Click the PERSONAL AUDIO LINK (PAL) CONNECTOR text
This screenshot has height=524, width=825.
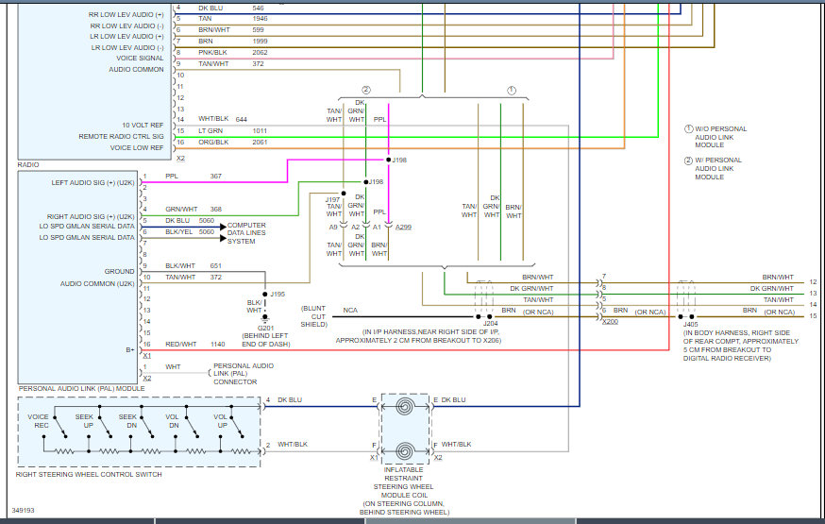[x=243, y=374]
